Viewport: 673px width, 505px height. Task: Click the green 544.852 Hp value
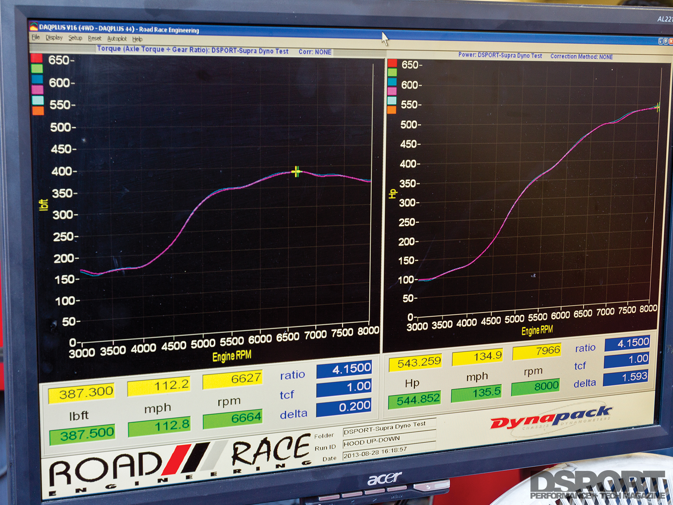click(x=415, y=400)
